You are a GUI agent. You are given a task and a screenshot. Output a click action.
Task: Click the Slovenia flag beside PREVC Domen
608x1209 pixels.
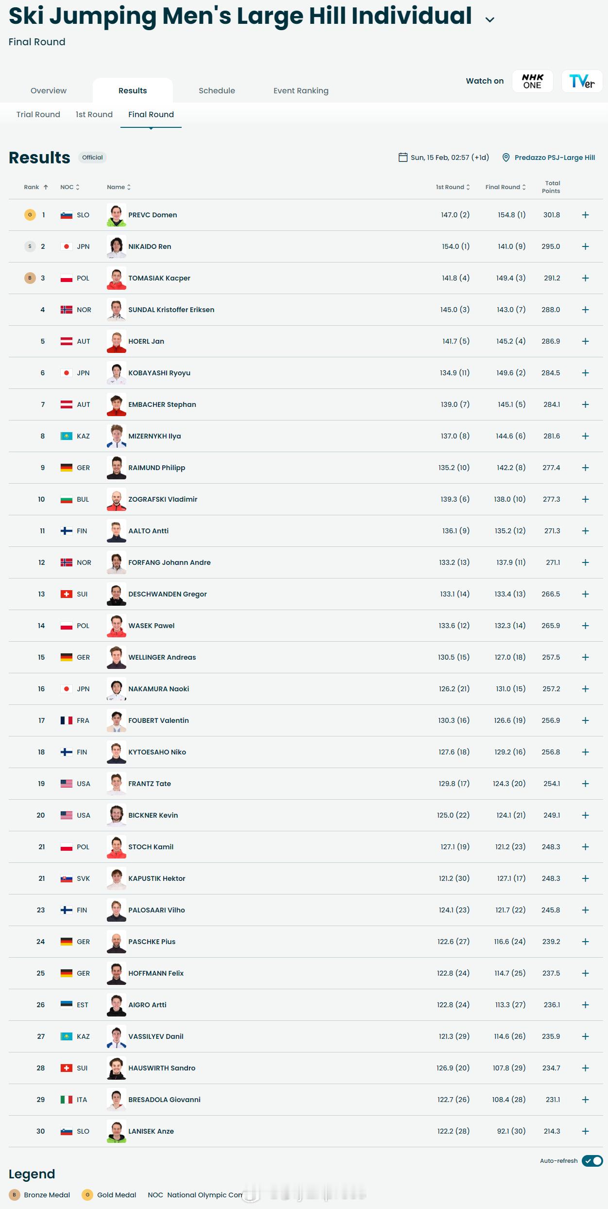pos(67,215)
